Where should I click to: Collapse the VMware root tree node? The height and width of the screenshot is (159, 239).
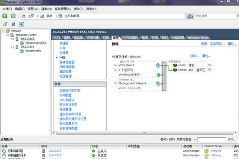(x=3, y=31)
